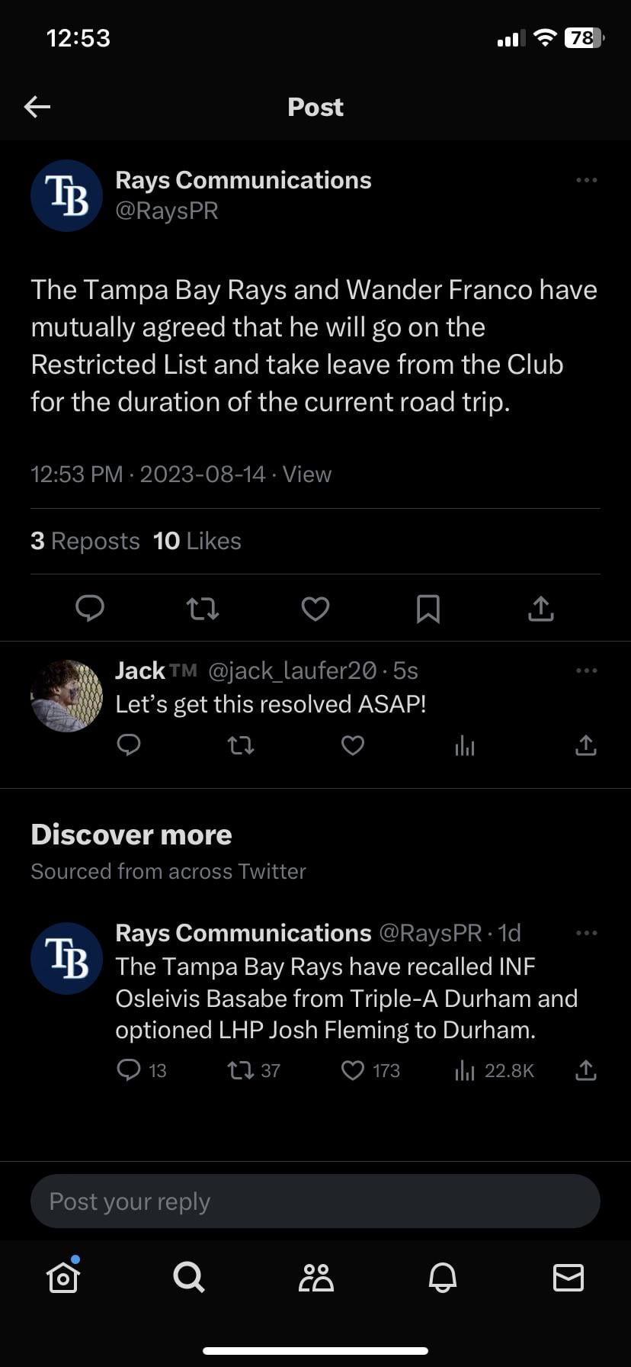The image size is (631, 1367).
Task: Open the Messages envelope tab
Action: coord(568,1277)
